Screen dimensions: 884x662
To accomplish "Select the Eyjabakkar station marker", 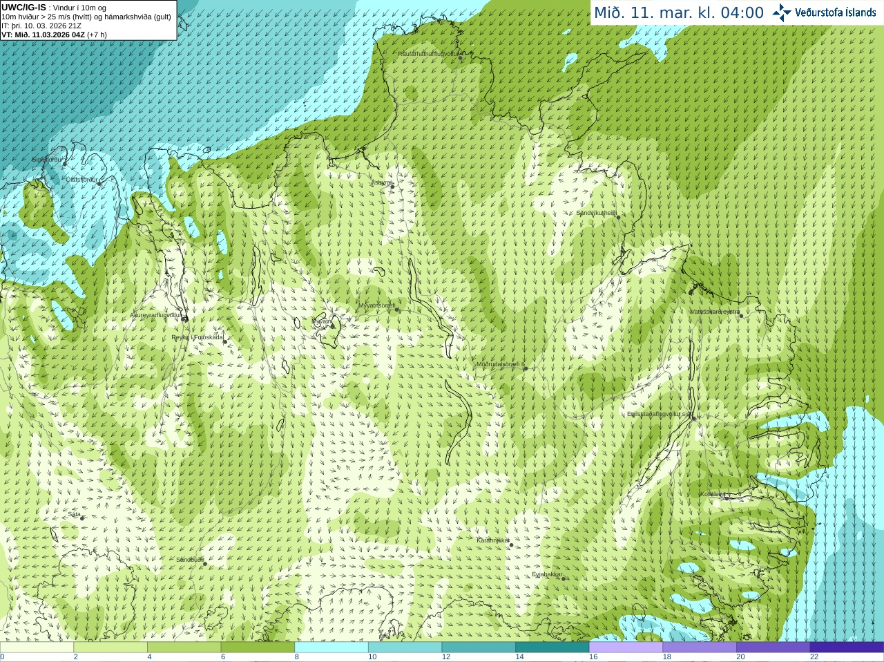I will 564,578.
